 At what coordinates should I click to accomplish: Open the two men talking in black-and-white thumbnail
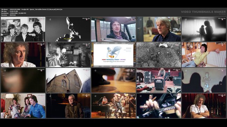68,55
